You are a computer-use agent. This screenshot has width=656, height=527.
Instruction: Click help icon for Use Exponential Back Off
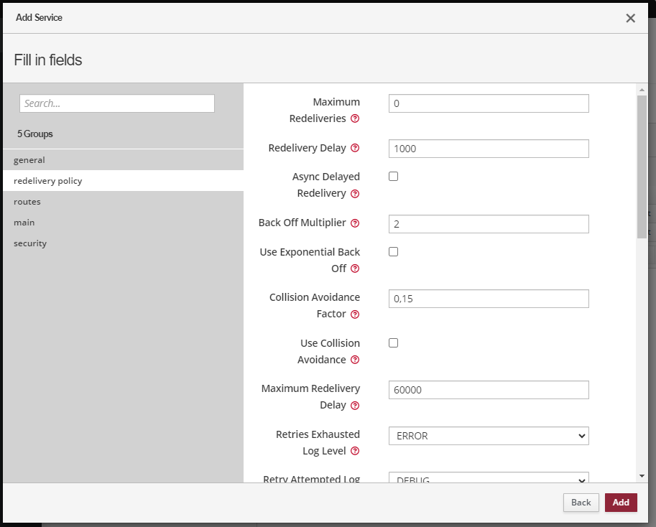[x=355, y=269]
